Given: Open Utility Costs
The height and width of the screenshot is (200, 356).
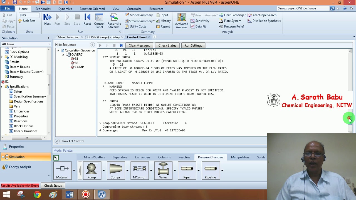Looking at the screenshot, I should pyautogui.click(x=135, y=26).
